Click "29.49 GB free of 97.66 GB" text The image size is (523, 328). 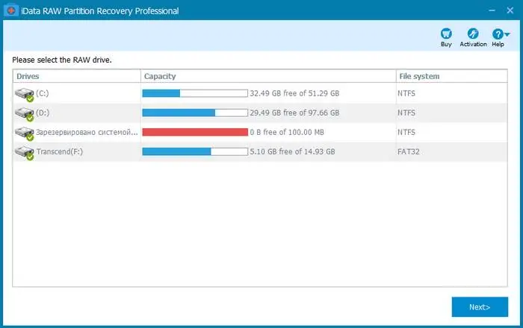(x=294, y=113)
